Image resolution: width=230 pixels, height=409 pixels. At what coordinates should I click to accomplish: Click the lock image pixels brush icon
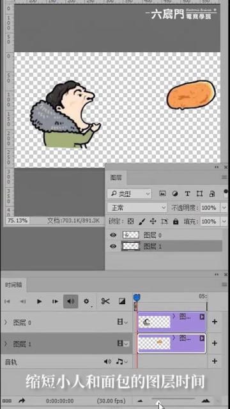tap(142, 222)
